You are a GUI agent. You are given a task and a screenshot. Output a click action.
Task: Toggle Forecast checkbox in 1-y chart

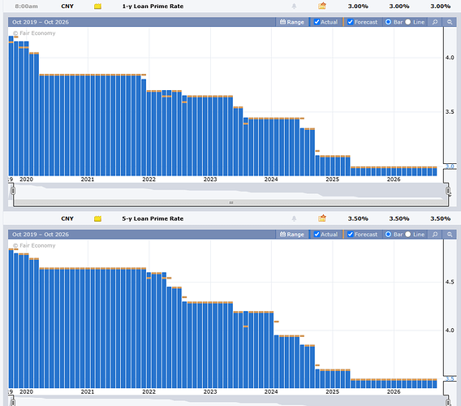(x=350, y=22)
